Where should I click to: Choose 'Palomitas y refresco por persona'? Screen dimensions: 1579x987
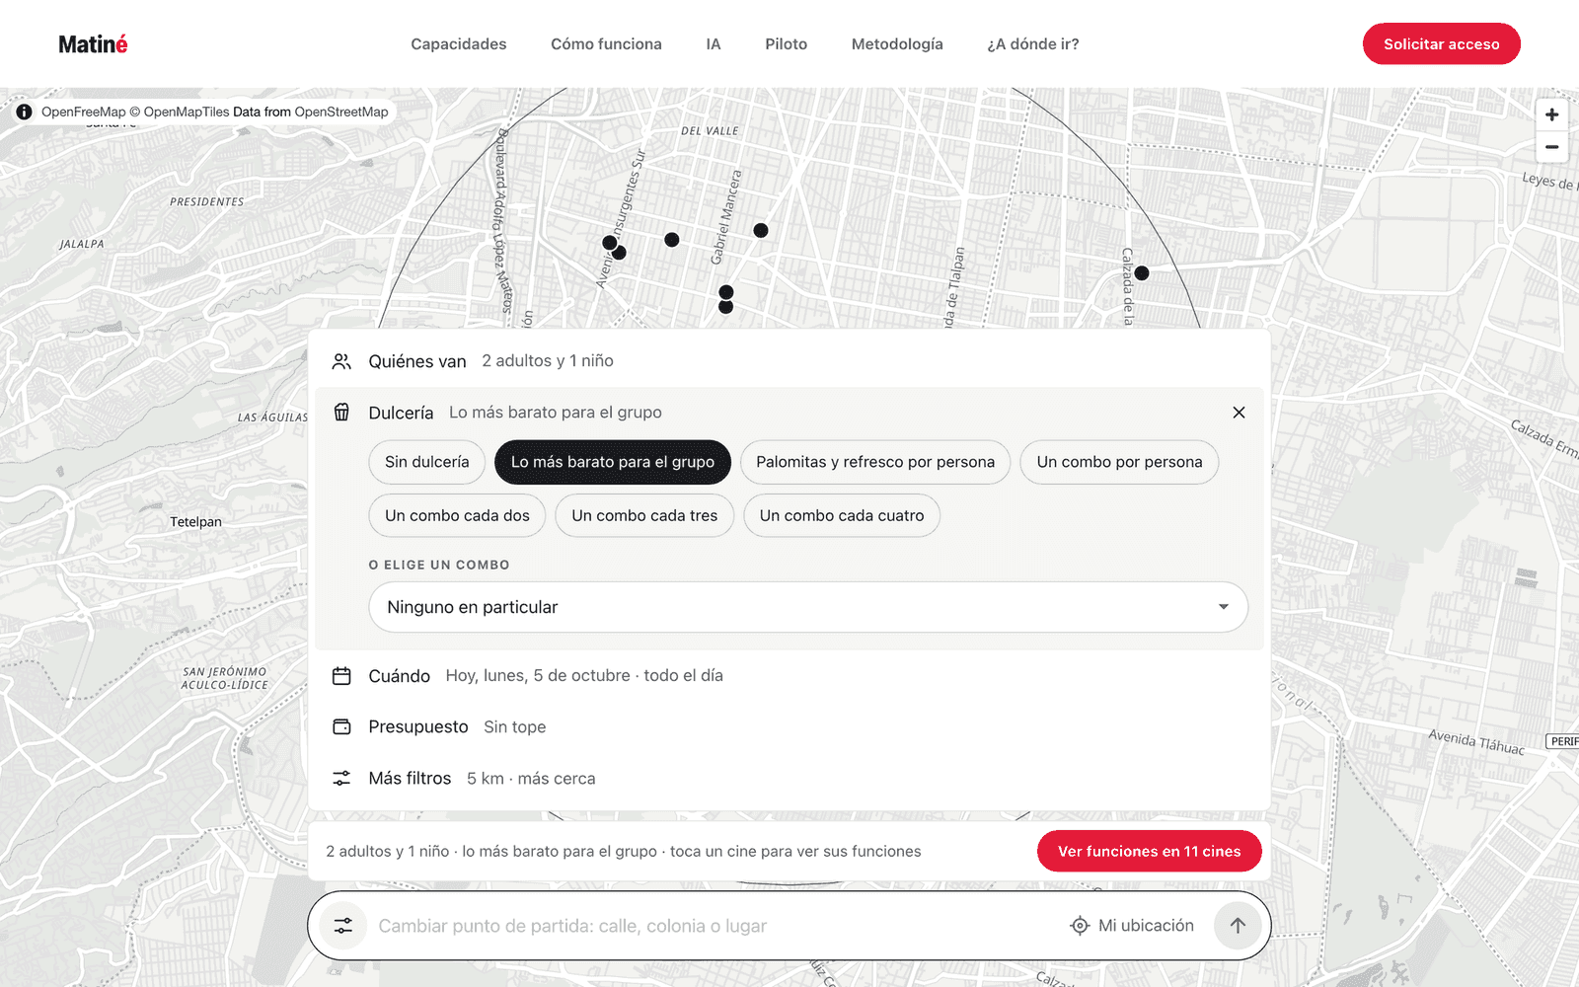[x=875, y=462]
